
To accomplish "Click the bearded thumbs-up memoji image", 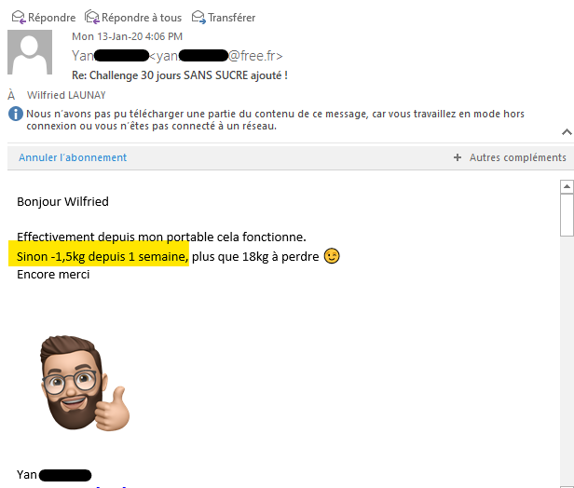I will pyautogui.click(x=85, y=383).
